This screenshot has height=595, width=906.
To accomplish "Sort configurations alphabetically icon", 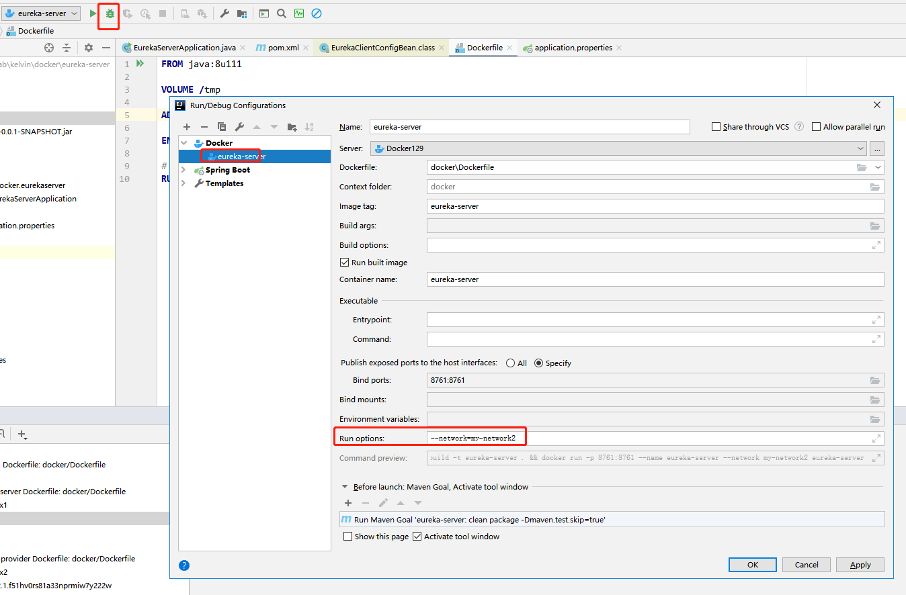I will pos(309,127).
